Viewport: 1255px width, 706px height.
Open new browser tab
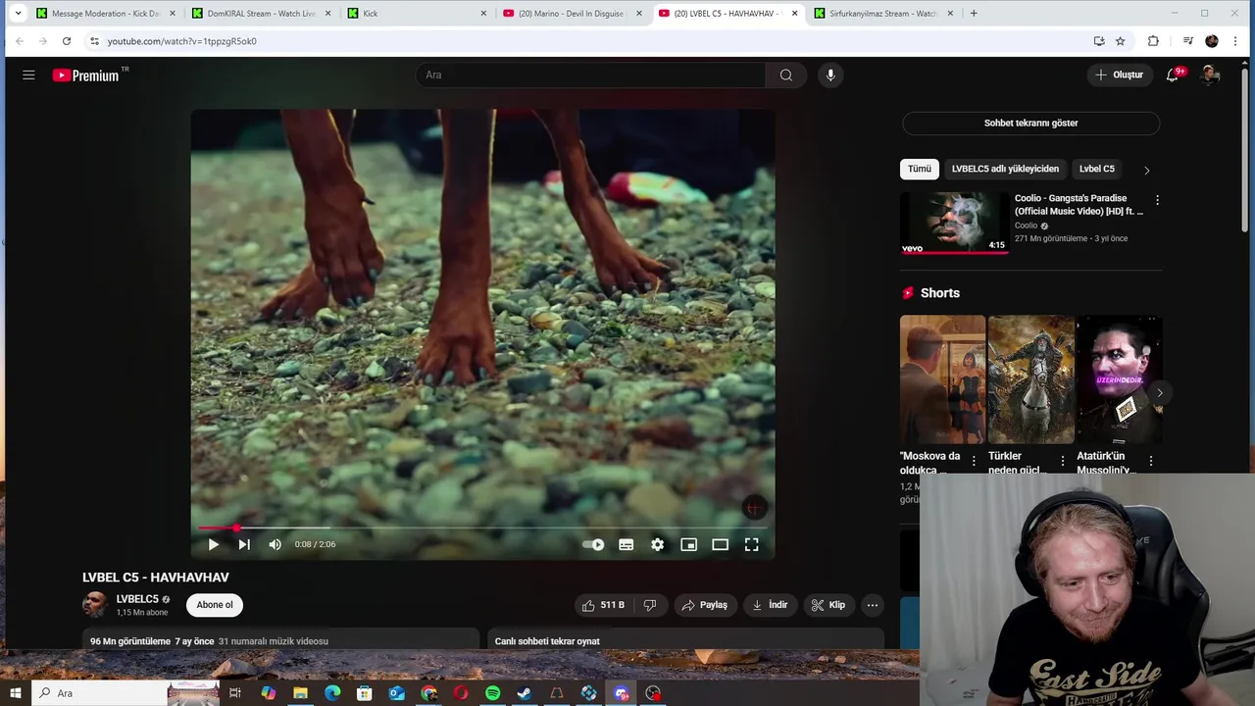click(x=974, y=14)
